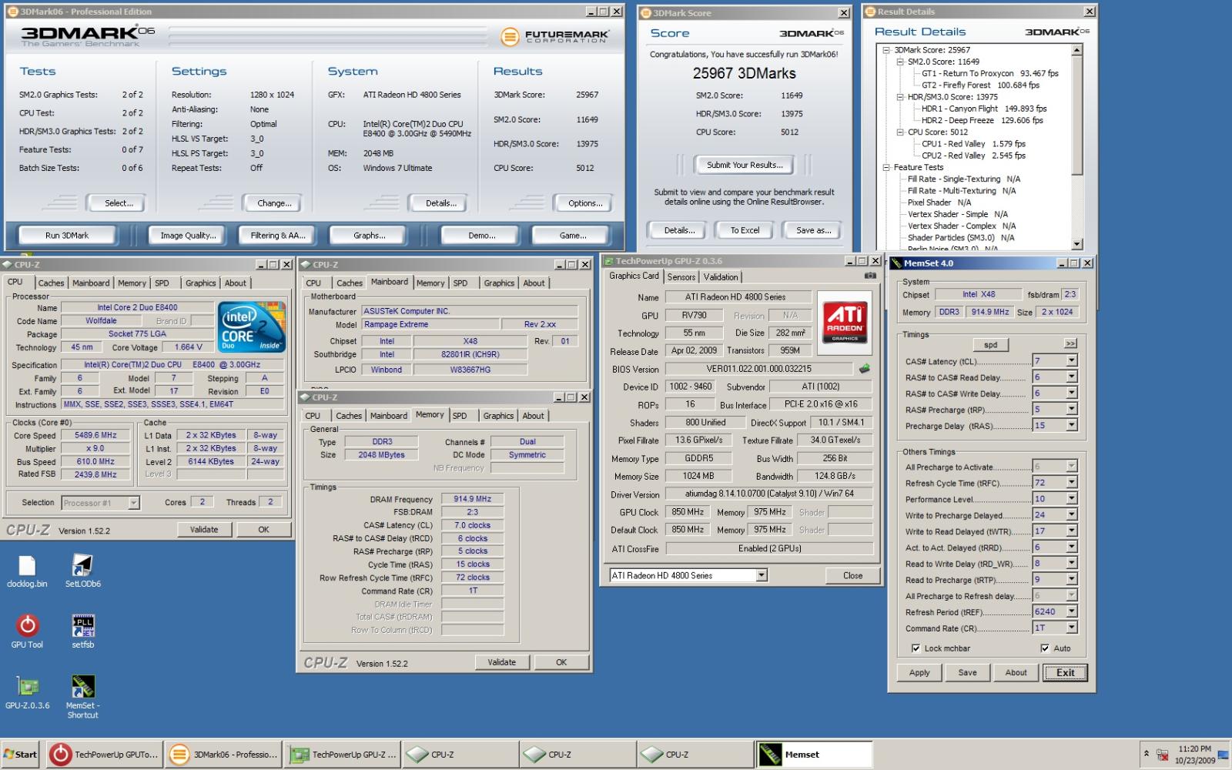
Task: Open GPU selection dropdown in GPU-Z
Action: [x=762, y=575]
